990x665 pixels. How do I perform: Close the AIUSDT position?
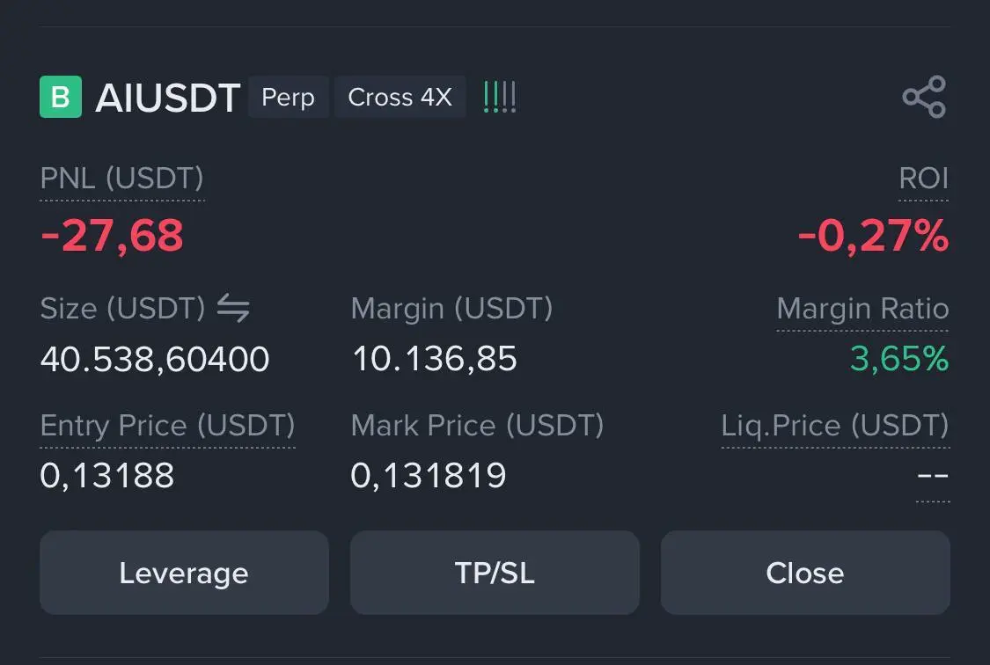[x=805, y=573]
